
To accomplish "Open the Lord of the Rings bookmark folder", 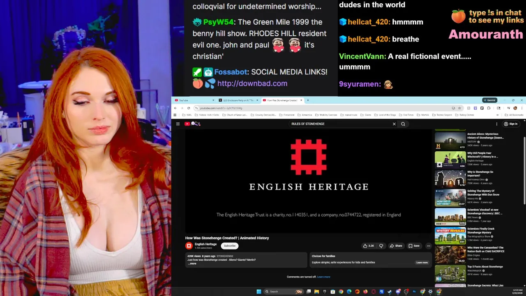I will tap(385, 115).
